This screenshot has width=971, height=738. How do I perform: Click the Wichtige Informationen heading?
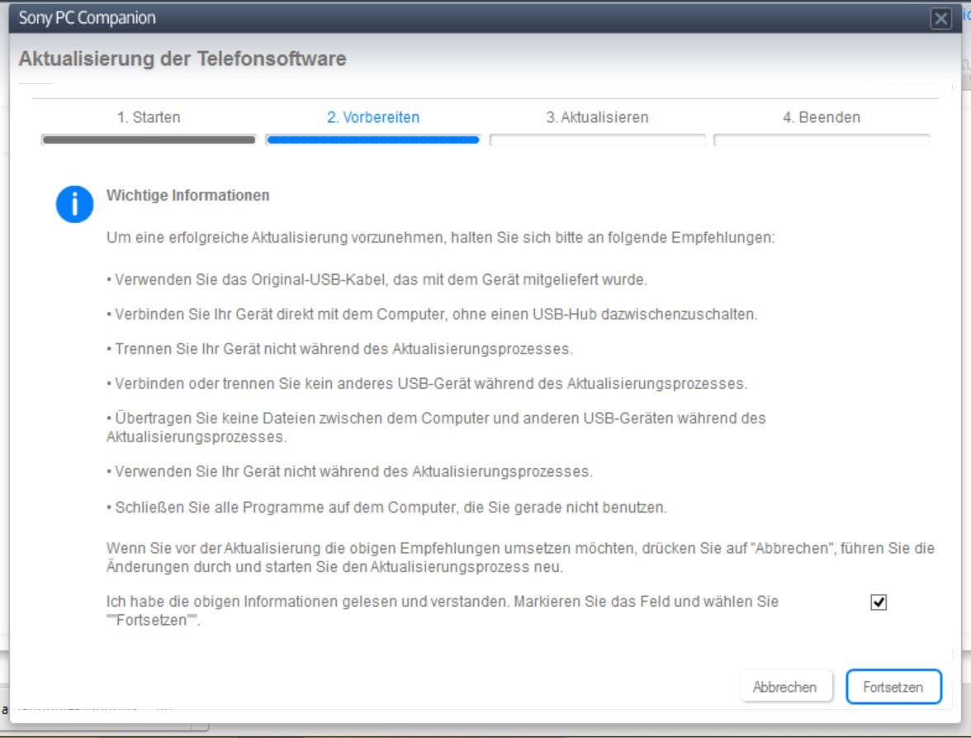point(187,195)
